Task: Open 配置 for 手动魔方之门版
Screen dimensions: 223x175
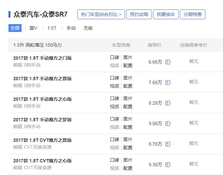Action: 128,66
